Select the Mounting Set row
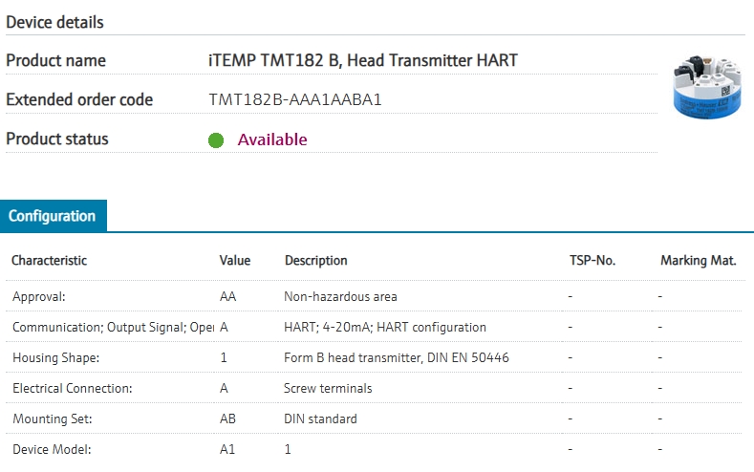This screenshot has height=472, width=754. [374, 418]
